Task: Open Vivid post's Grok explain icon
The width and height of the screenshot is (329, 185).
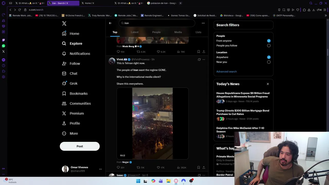Action: 199,60
